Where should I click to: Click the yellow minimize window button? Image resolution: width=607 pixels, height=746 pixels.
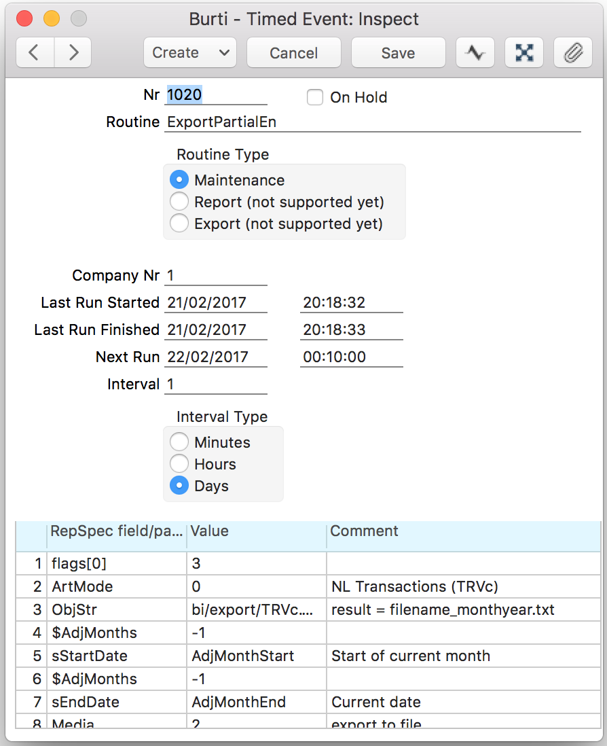click(x=52, y=19)
